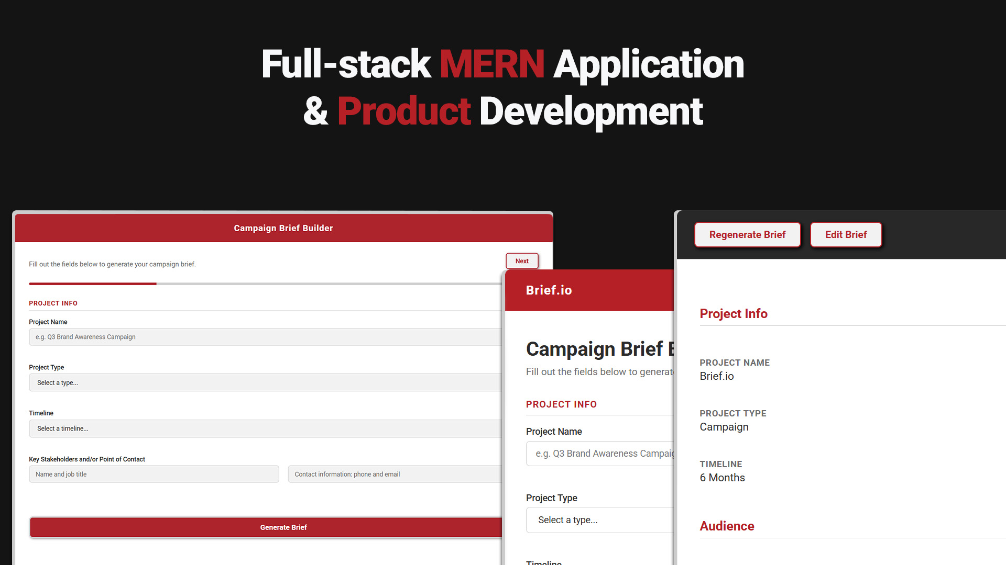Screen dimensions: 1006x565
Task: Click the 'PROJECT INFO' heading in Campaign Brief Builder window
Action: coord(53,303)
